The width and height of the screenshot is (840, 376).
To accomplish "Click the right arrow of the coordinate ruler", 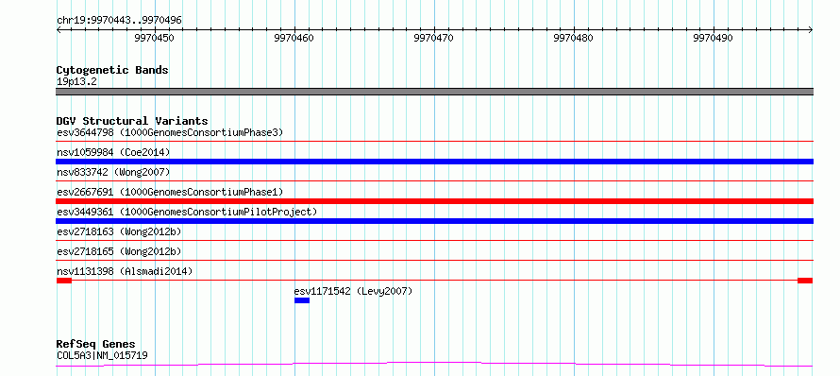I will point(810,30).
